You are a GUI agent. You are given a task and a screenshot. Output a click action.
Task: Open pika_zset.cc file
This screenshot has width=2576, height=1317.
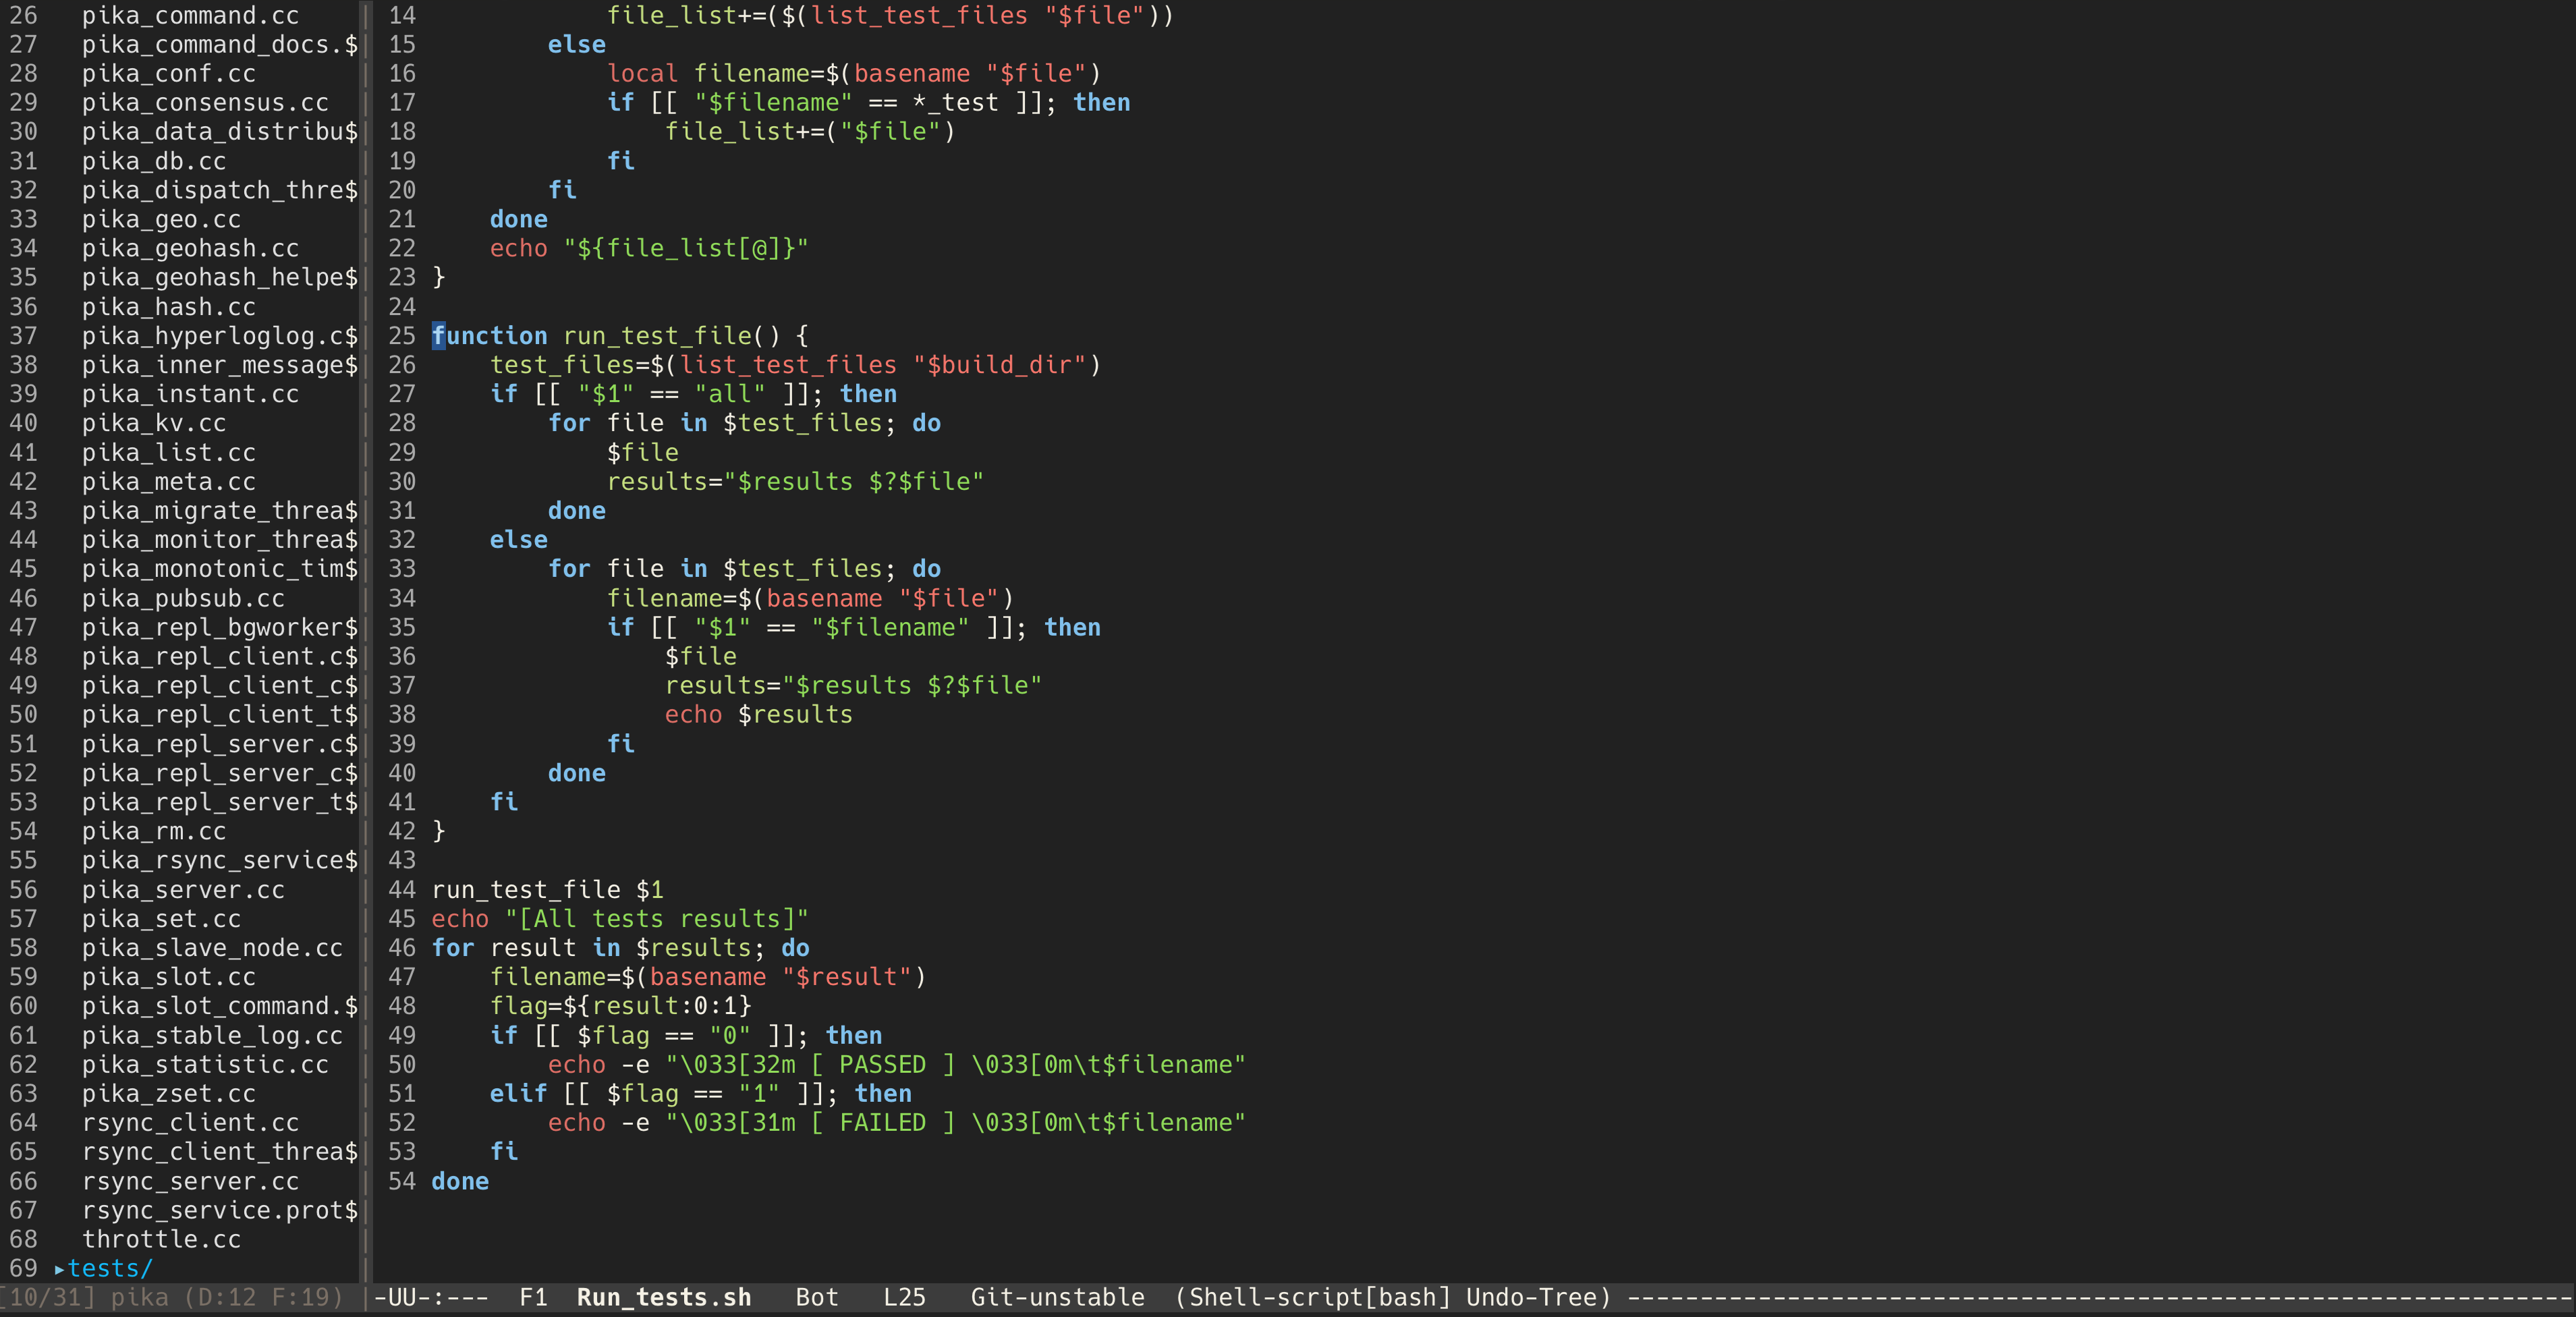pyautogui.click(x=168, y=1094)
